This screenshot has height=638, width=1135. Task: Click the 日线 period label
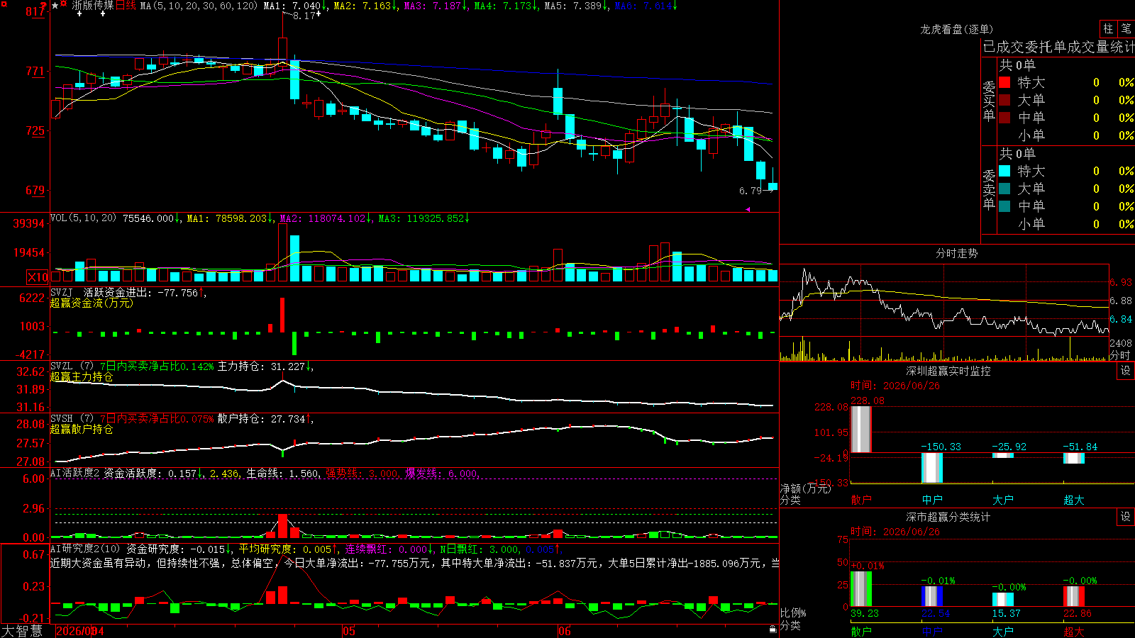(x=126, y=6)
